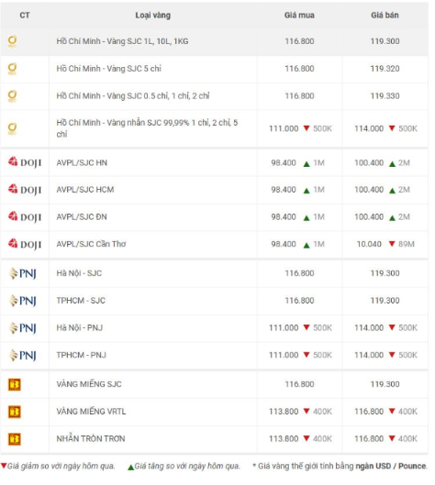This screenshot has width=435, height=485.
Task: Click the BTMC logo beside NHẪN TRÒN TRƠN
Action: point(15,439)
